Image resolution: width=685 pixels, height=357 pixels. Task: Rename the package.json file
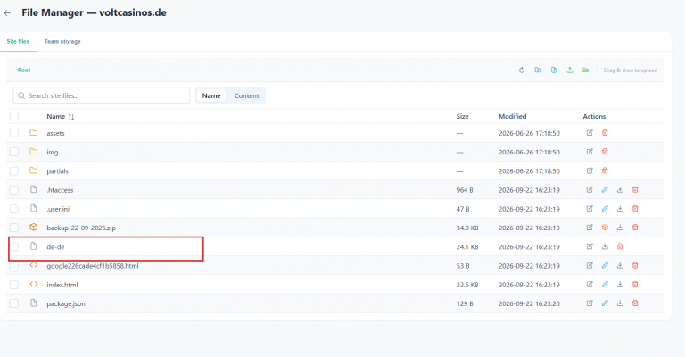point(590,303)
